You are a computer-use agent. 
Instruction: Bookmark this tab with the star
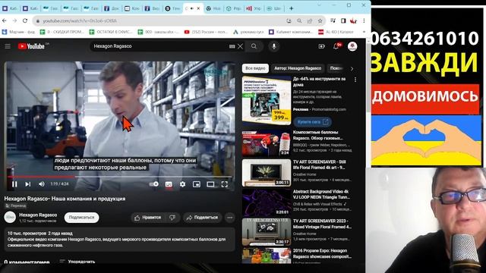point(320,20)
